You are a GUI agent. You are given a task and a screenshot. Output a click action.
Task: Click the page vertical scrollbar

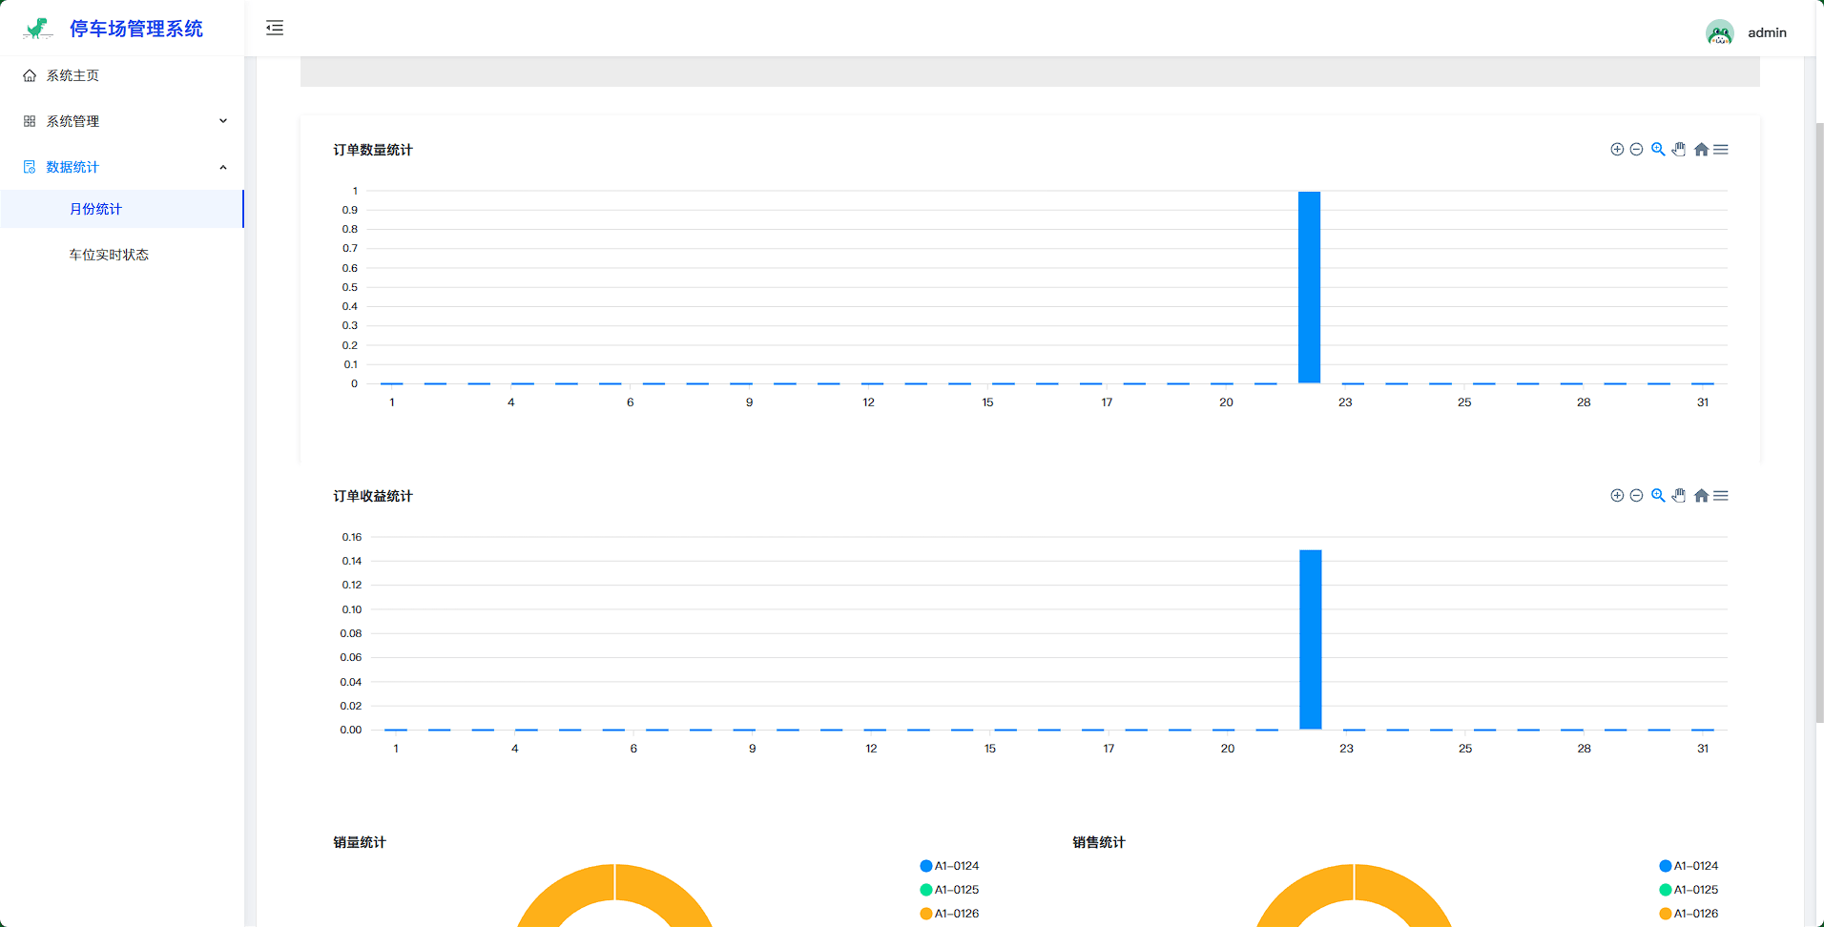(1819, 423)
